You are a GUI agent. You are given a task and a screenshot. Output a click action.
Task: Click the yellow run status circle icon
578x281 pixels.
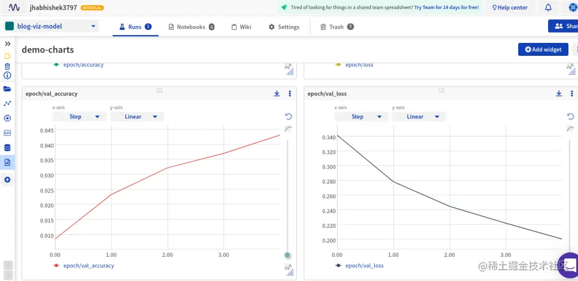7,56
